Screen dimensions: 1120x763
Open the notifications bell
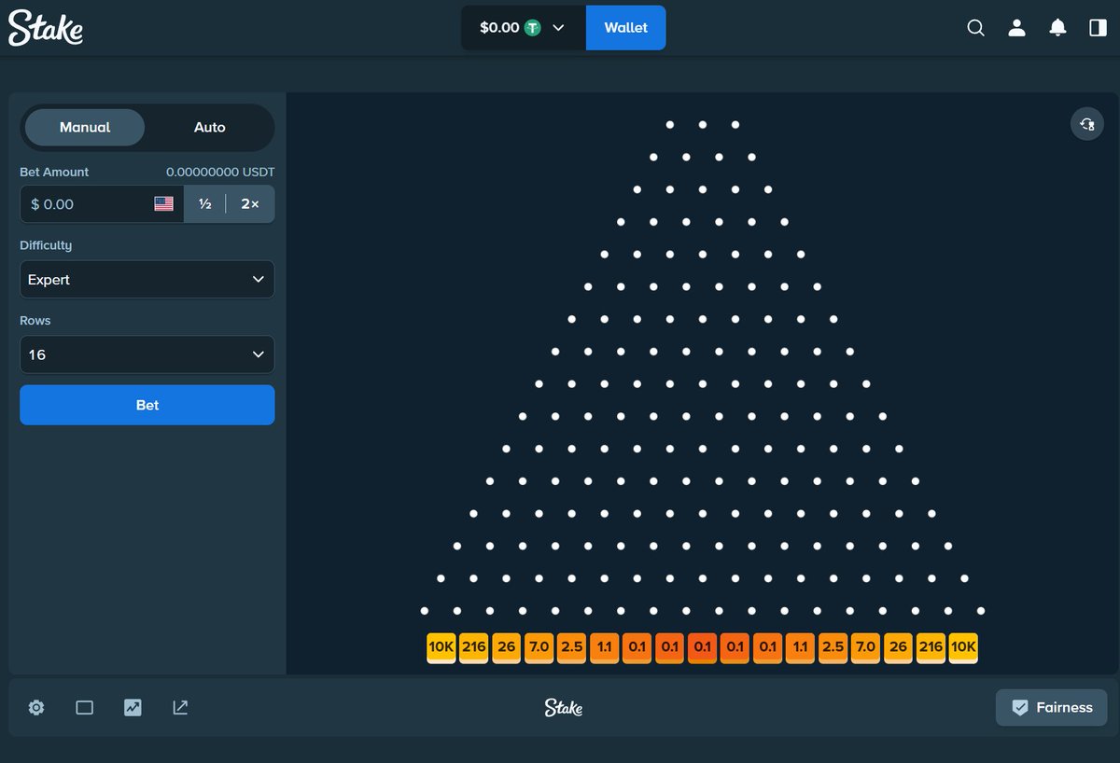(x=1057, y=28)
